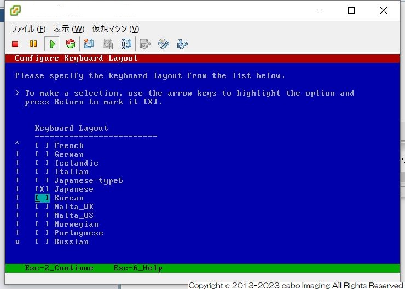Open the 仮想マシン (V) menu
Screen dimensions: 405x289
[115, 28]
